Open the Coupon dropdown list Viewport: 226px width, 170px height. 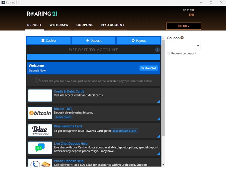point(183,46)
